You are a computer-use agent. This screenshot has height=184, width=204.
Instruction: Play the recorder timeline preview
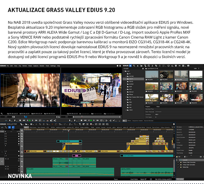[91, 120]
